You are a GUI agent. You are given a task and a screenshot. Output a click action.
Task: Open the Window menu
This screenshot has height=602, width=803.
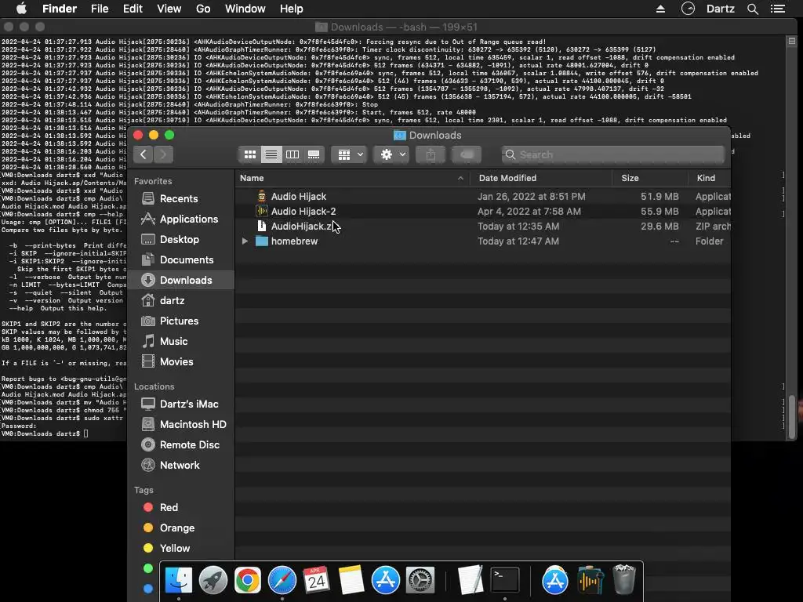coord(245,9)
